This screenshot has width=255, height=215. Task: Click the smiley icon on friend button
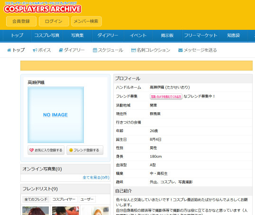(71, 150)
